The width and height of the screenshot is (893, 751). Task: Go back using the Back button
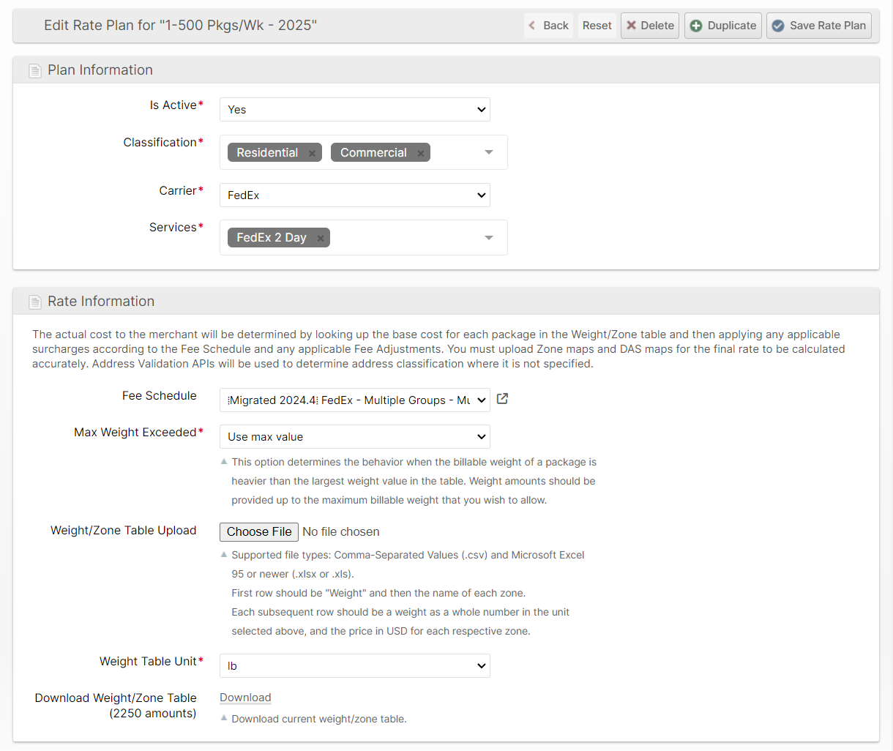click(x=548, y=26)
